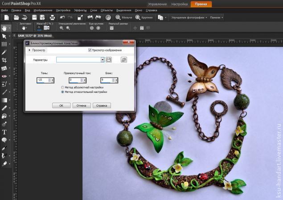Viewport: 283px width, 200px height.
Task: Click the SAM_5172 document tab
Action: tap(35, 36)
